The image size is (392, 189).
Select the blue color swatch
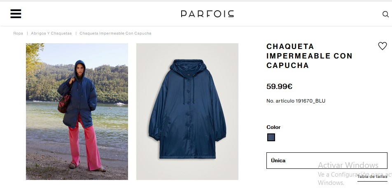point(271,137)
